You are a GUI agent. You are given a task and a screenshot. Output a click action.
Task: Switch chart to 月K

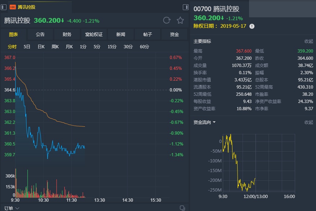point(69,47)
